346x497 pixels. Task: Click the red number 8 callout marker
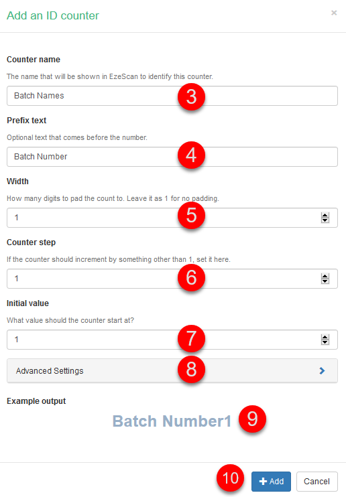(191, 369)
